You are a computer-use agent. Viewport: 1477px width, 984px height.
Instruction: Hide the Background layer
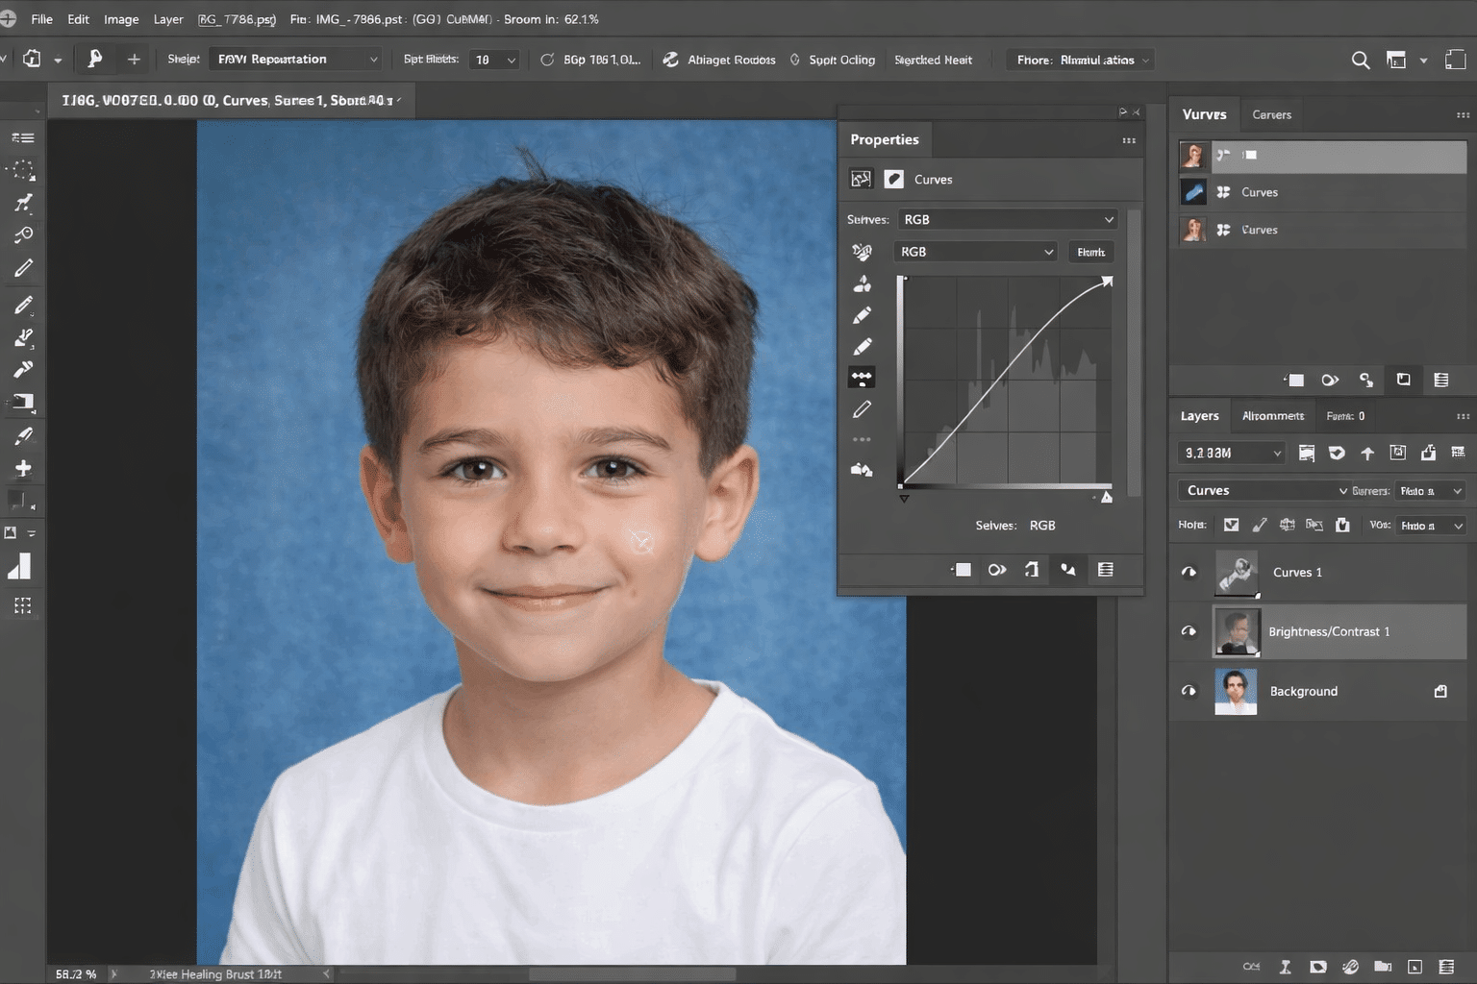coord(1189,691)
